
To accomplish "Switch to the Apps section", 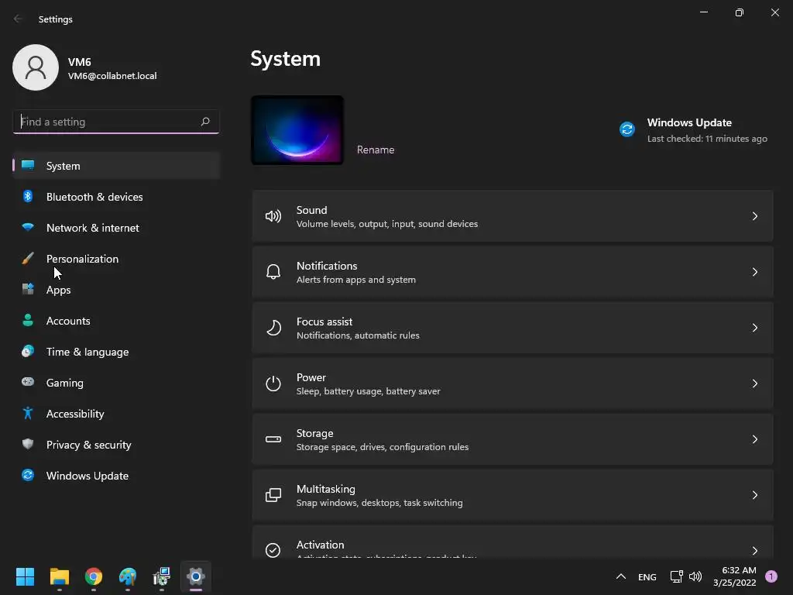I will (x=116, y=290).
